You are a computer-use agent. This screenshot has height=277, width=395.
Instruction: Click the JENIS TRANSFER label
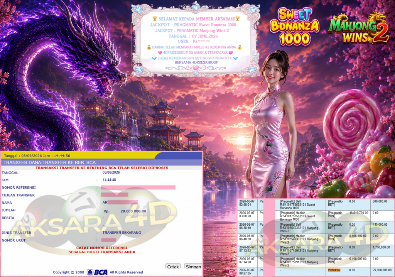[16, 233]
